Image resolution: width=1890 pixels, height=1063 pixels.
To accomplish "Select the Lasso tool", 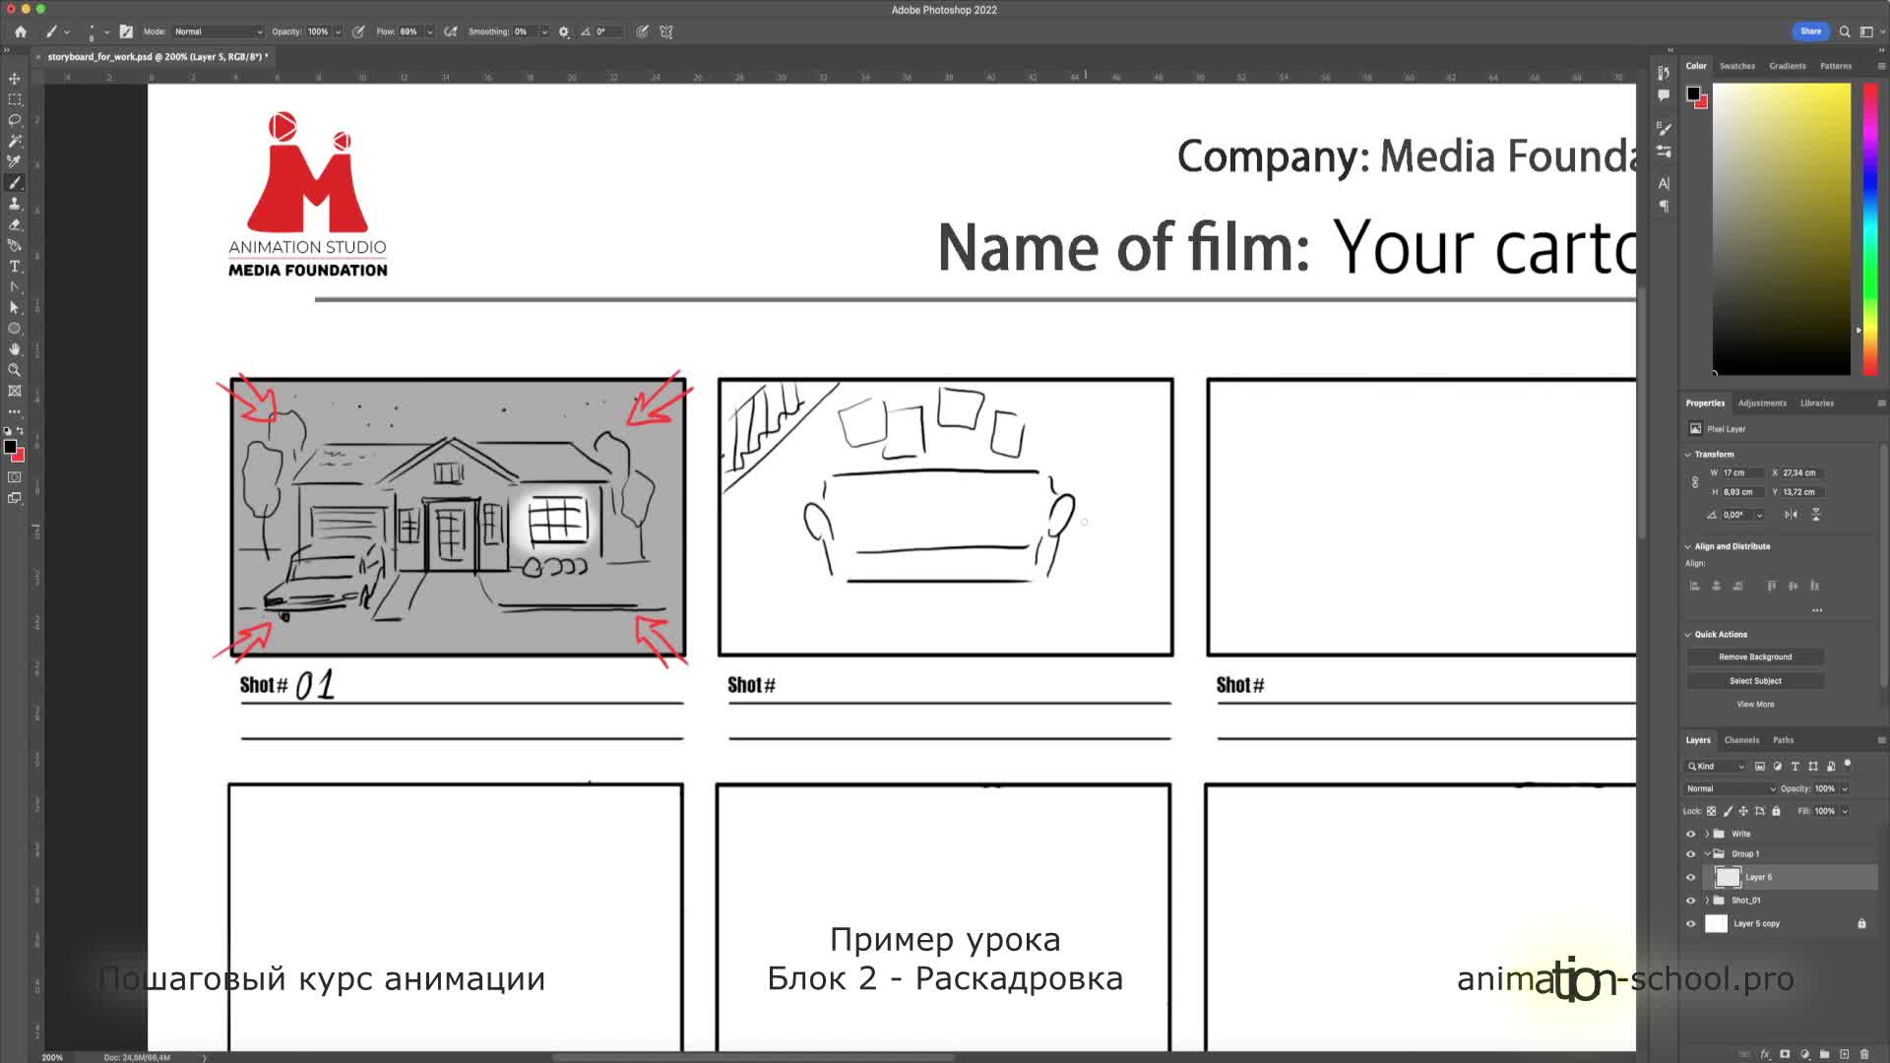I will pos(15,120).
